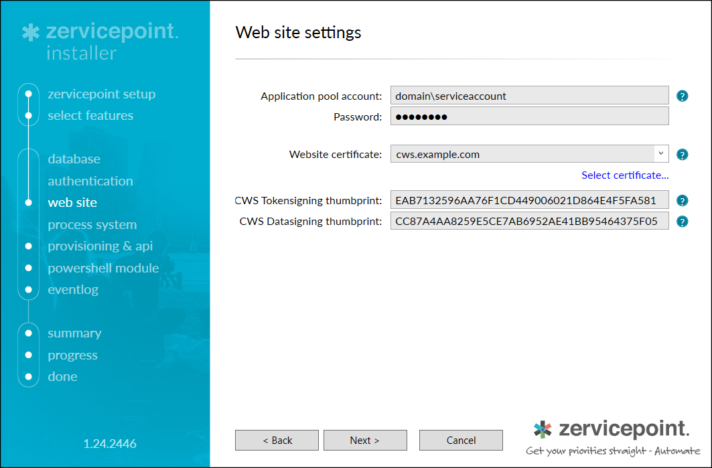Click the step indicator bullet beside web site

click(29, 202)
